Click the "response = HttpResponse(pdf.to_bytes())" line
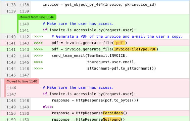 95,100
